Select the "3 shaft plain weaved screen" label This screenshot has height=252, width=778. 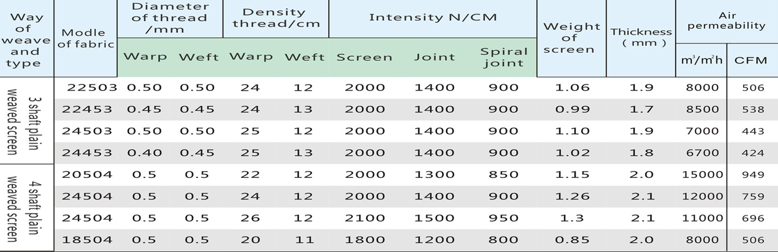pos(25,121)
